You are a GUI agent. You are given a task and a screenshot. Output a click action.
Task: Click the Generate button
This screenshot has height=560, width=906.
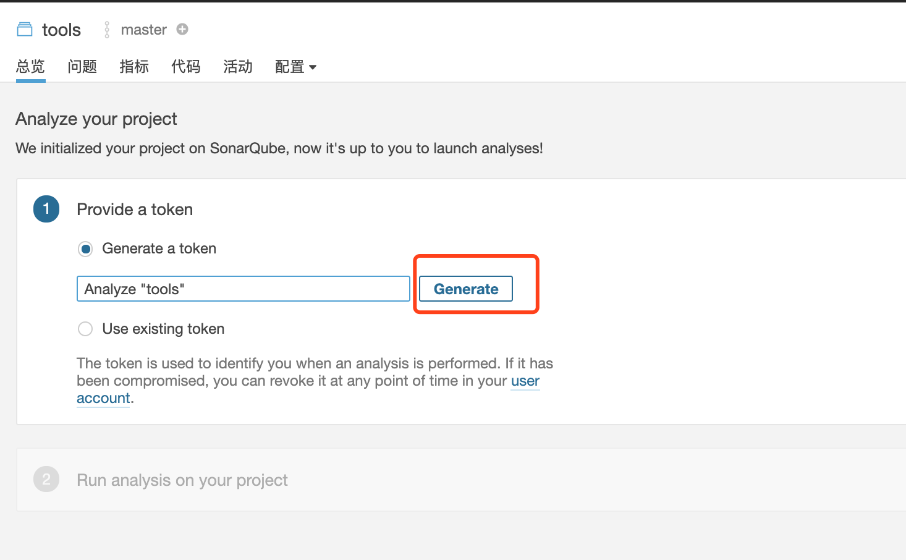(x=466, y=289)
